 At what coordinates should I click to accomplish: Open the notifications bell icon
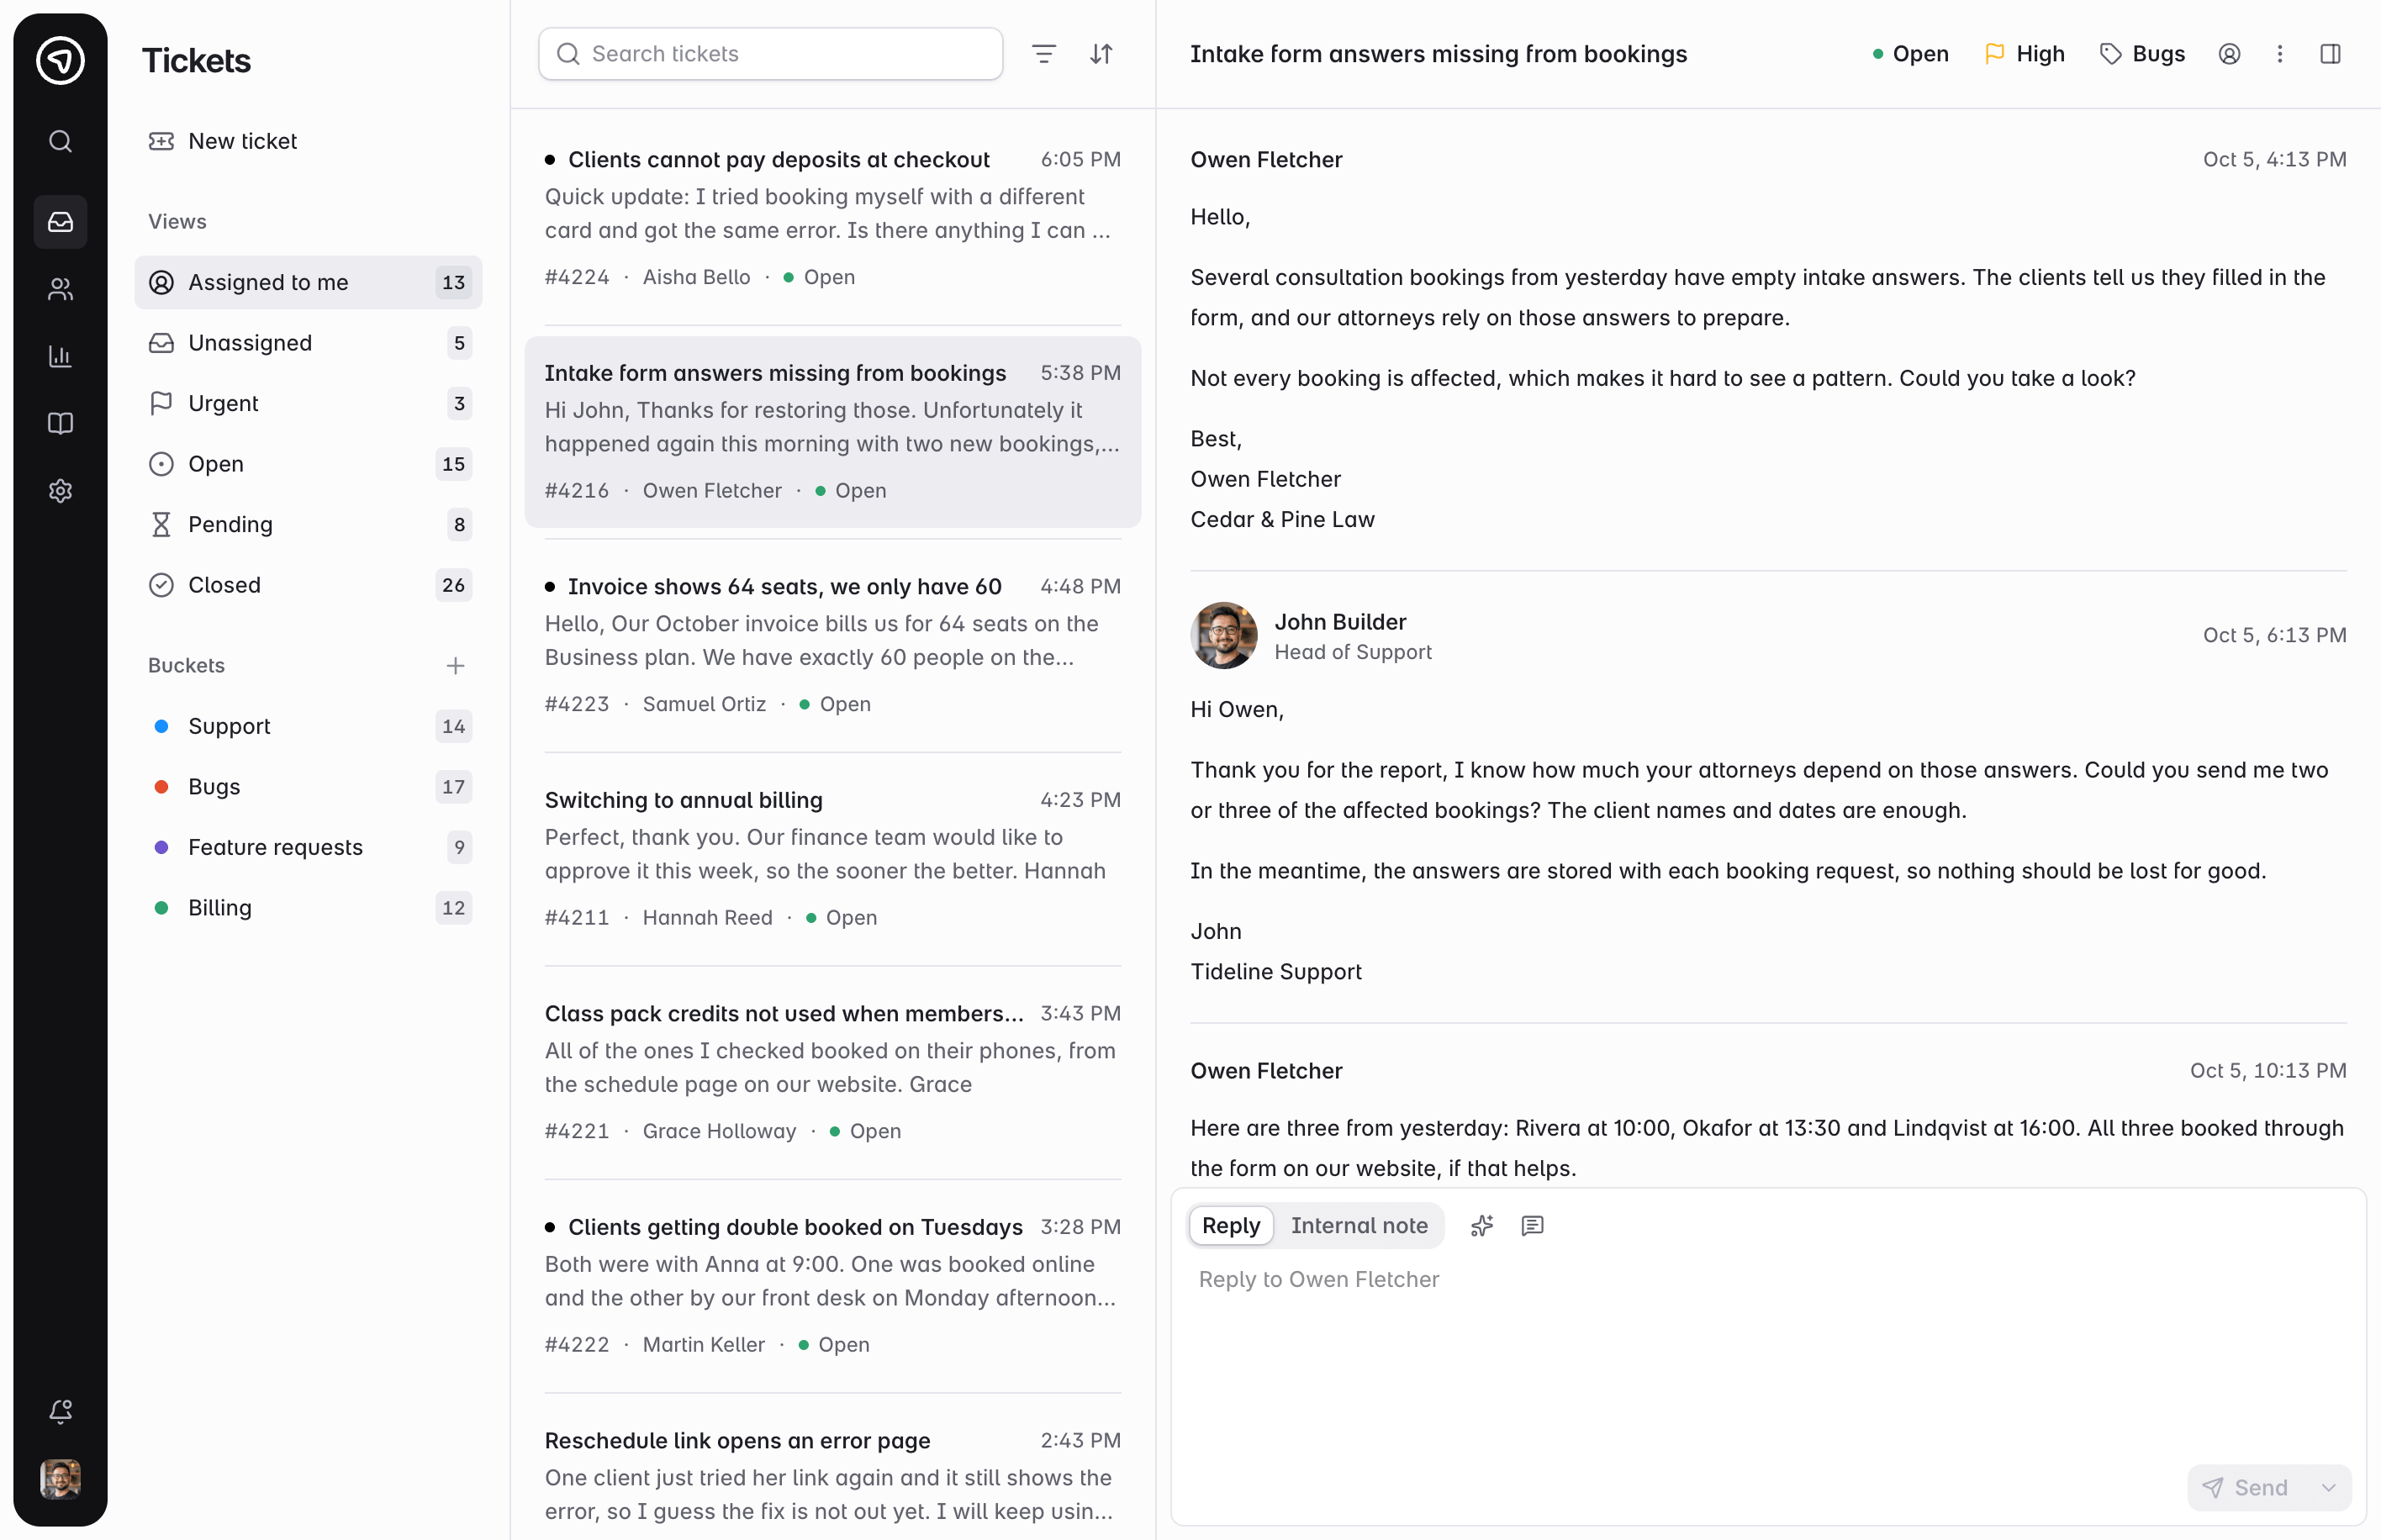[x=60, y=1411]
